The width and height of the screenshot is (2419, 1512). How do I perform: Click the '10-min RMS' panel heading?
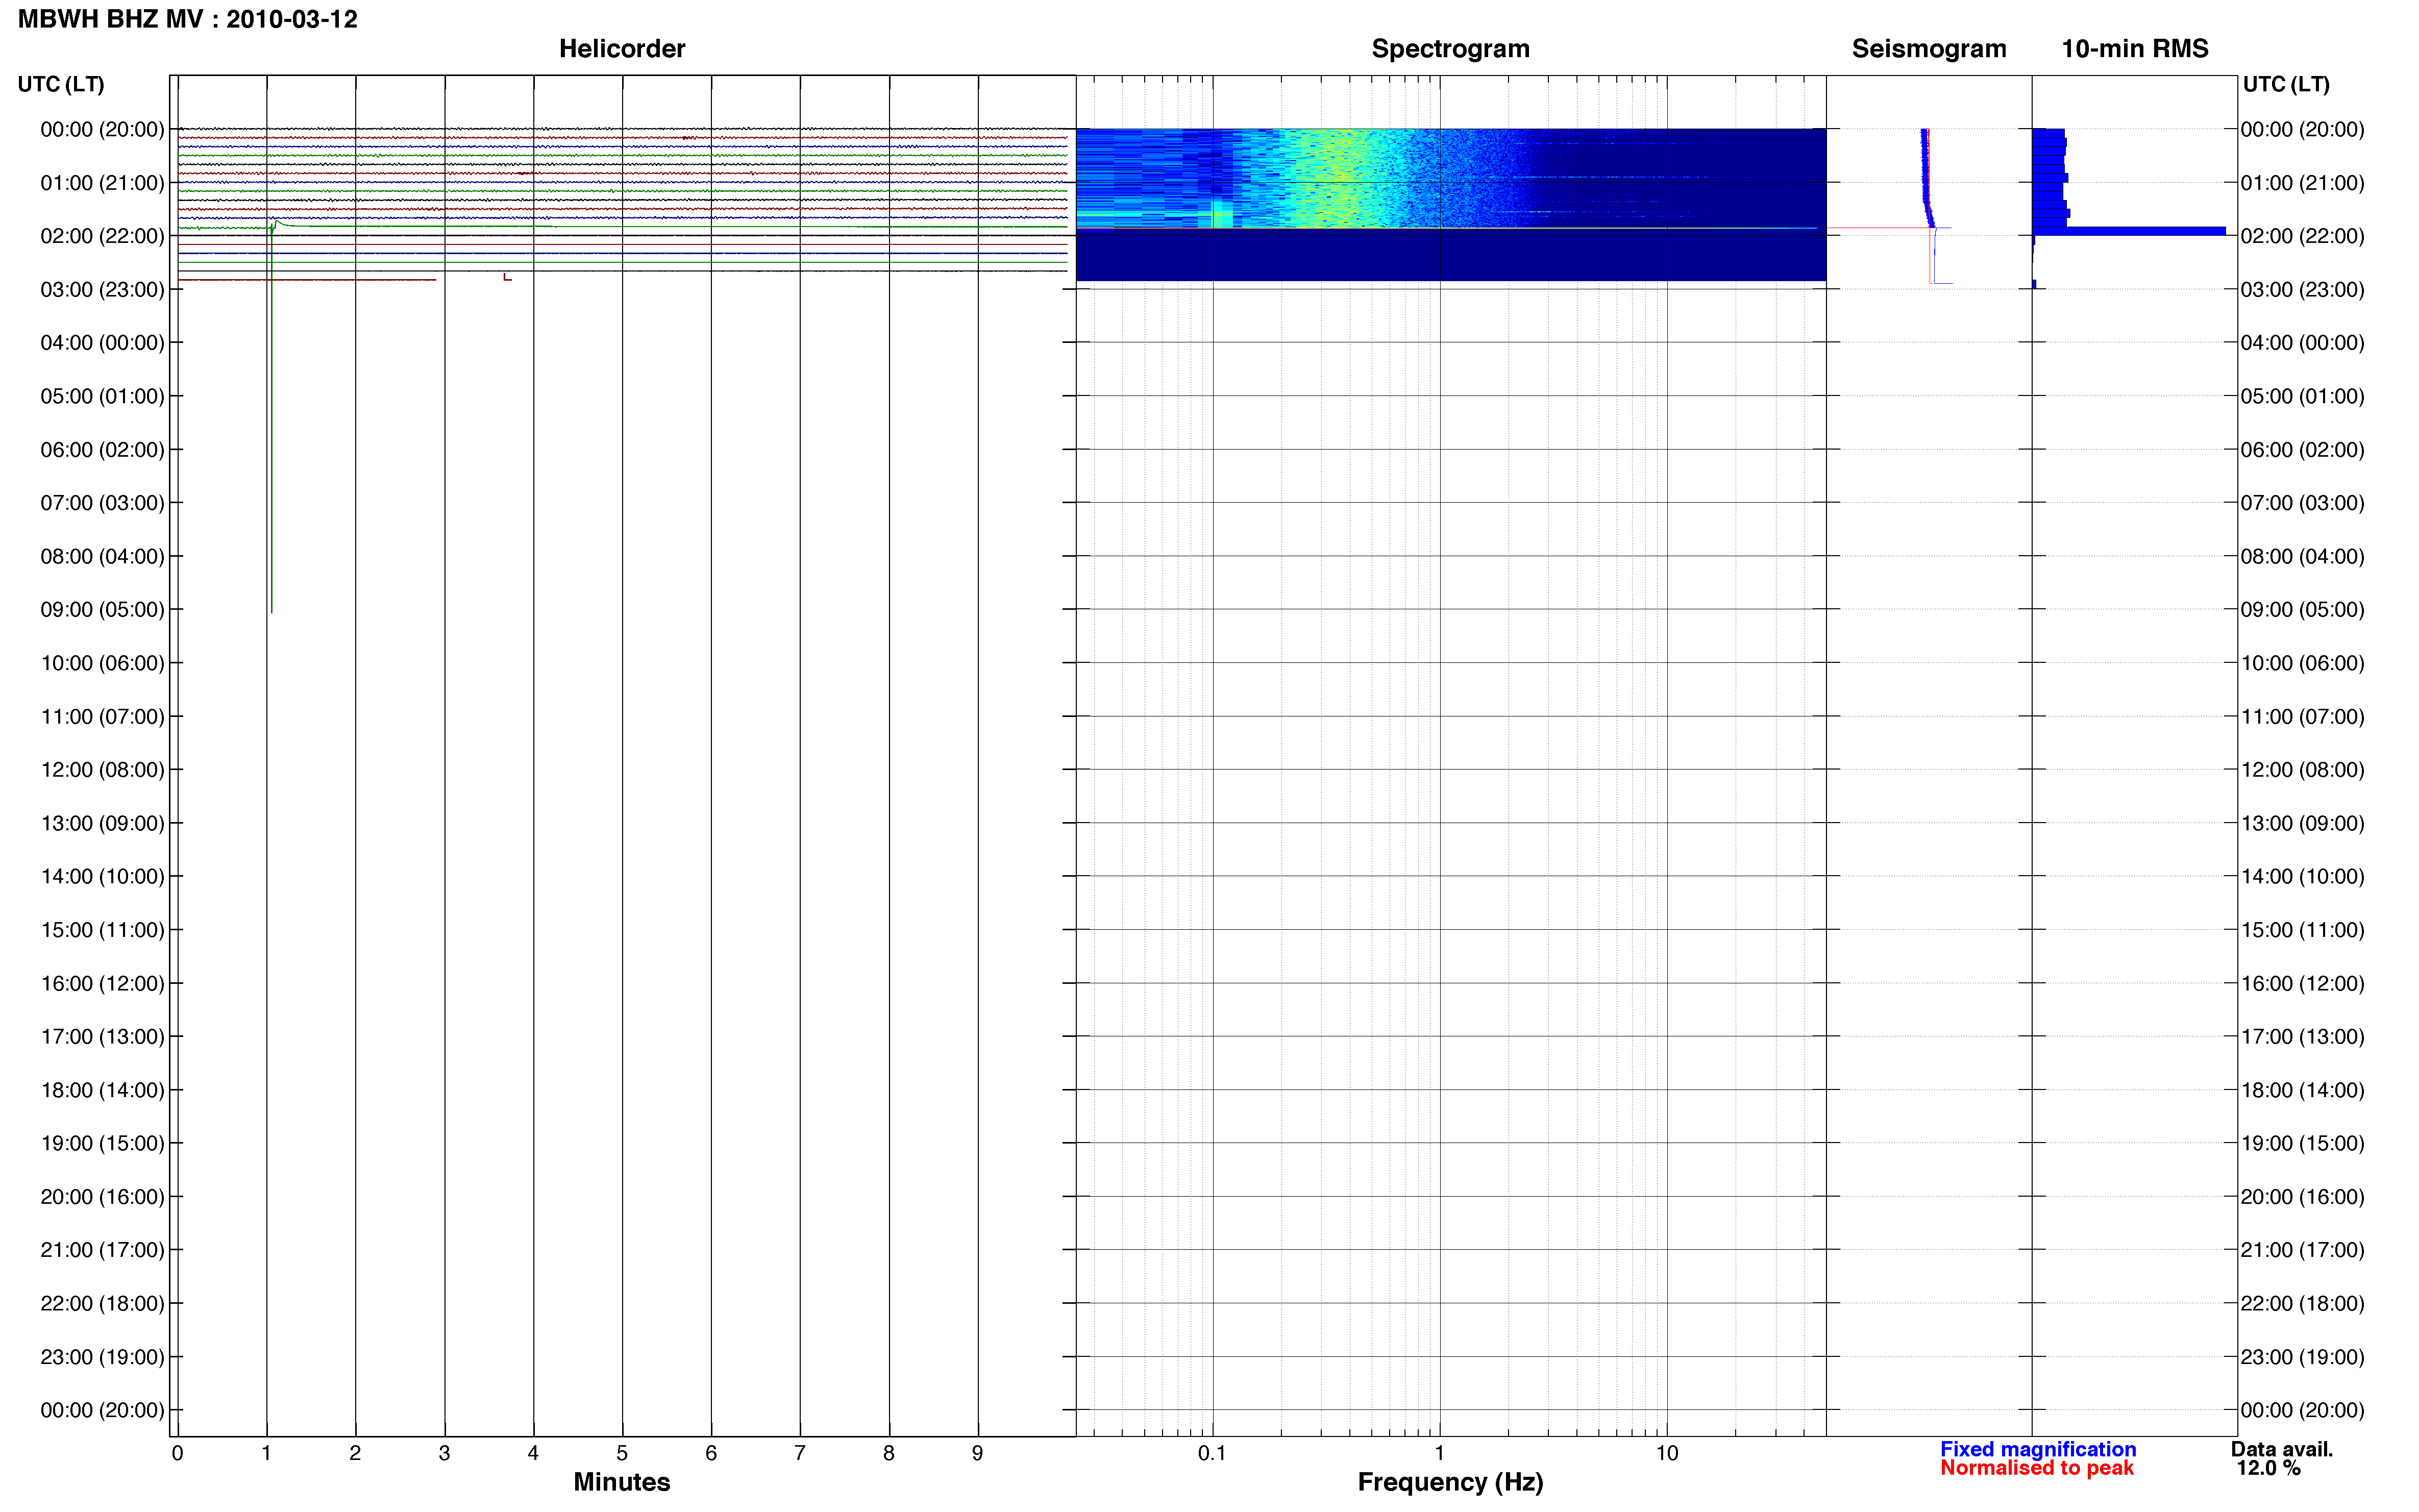click(x=2134, y=48)
